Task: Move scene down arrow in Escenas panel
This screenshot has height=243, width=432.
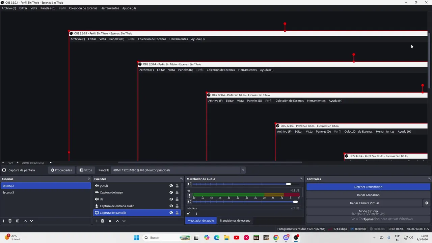Action: [x=31, y=221]
